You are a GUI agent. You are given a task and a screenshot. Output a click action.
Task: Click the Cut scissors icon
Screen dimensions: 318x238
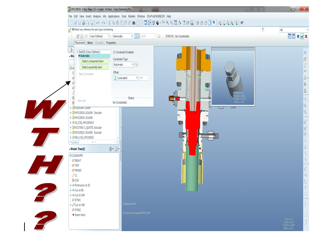click(110, 23)
